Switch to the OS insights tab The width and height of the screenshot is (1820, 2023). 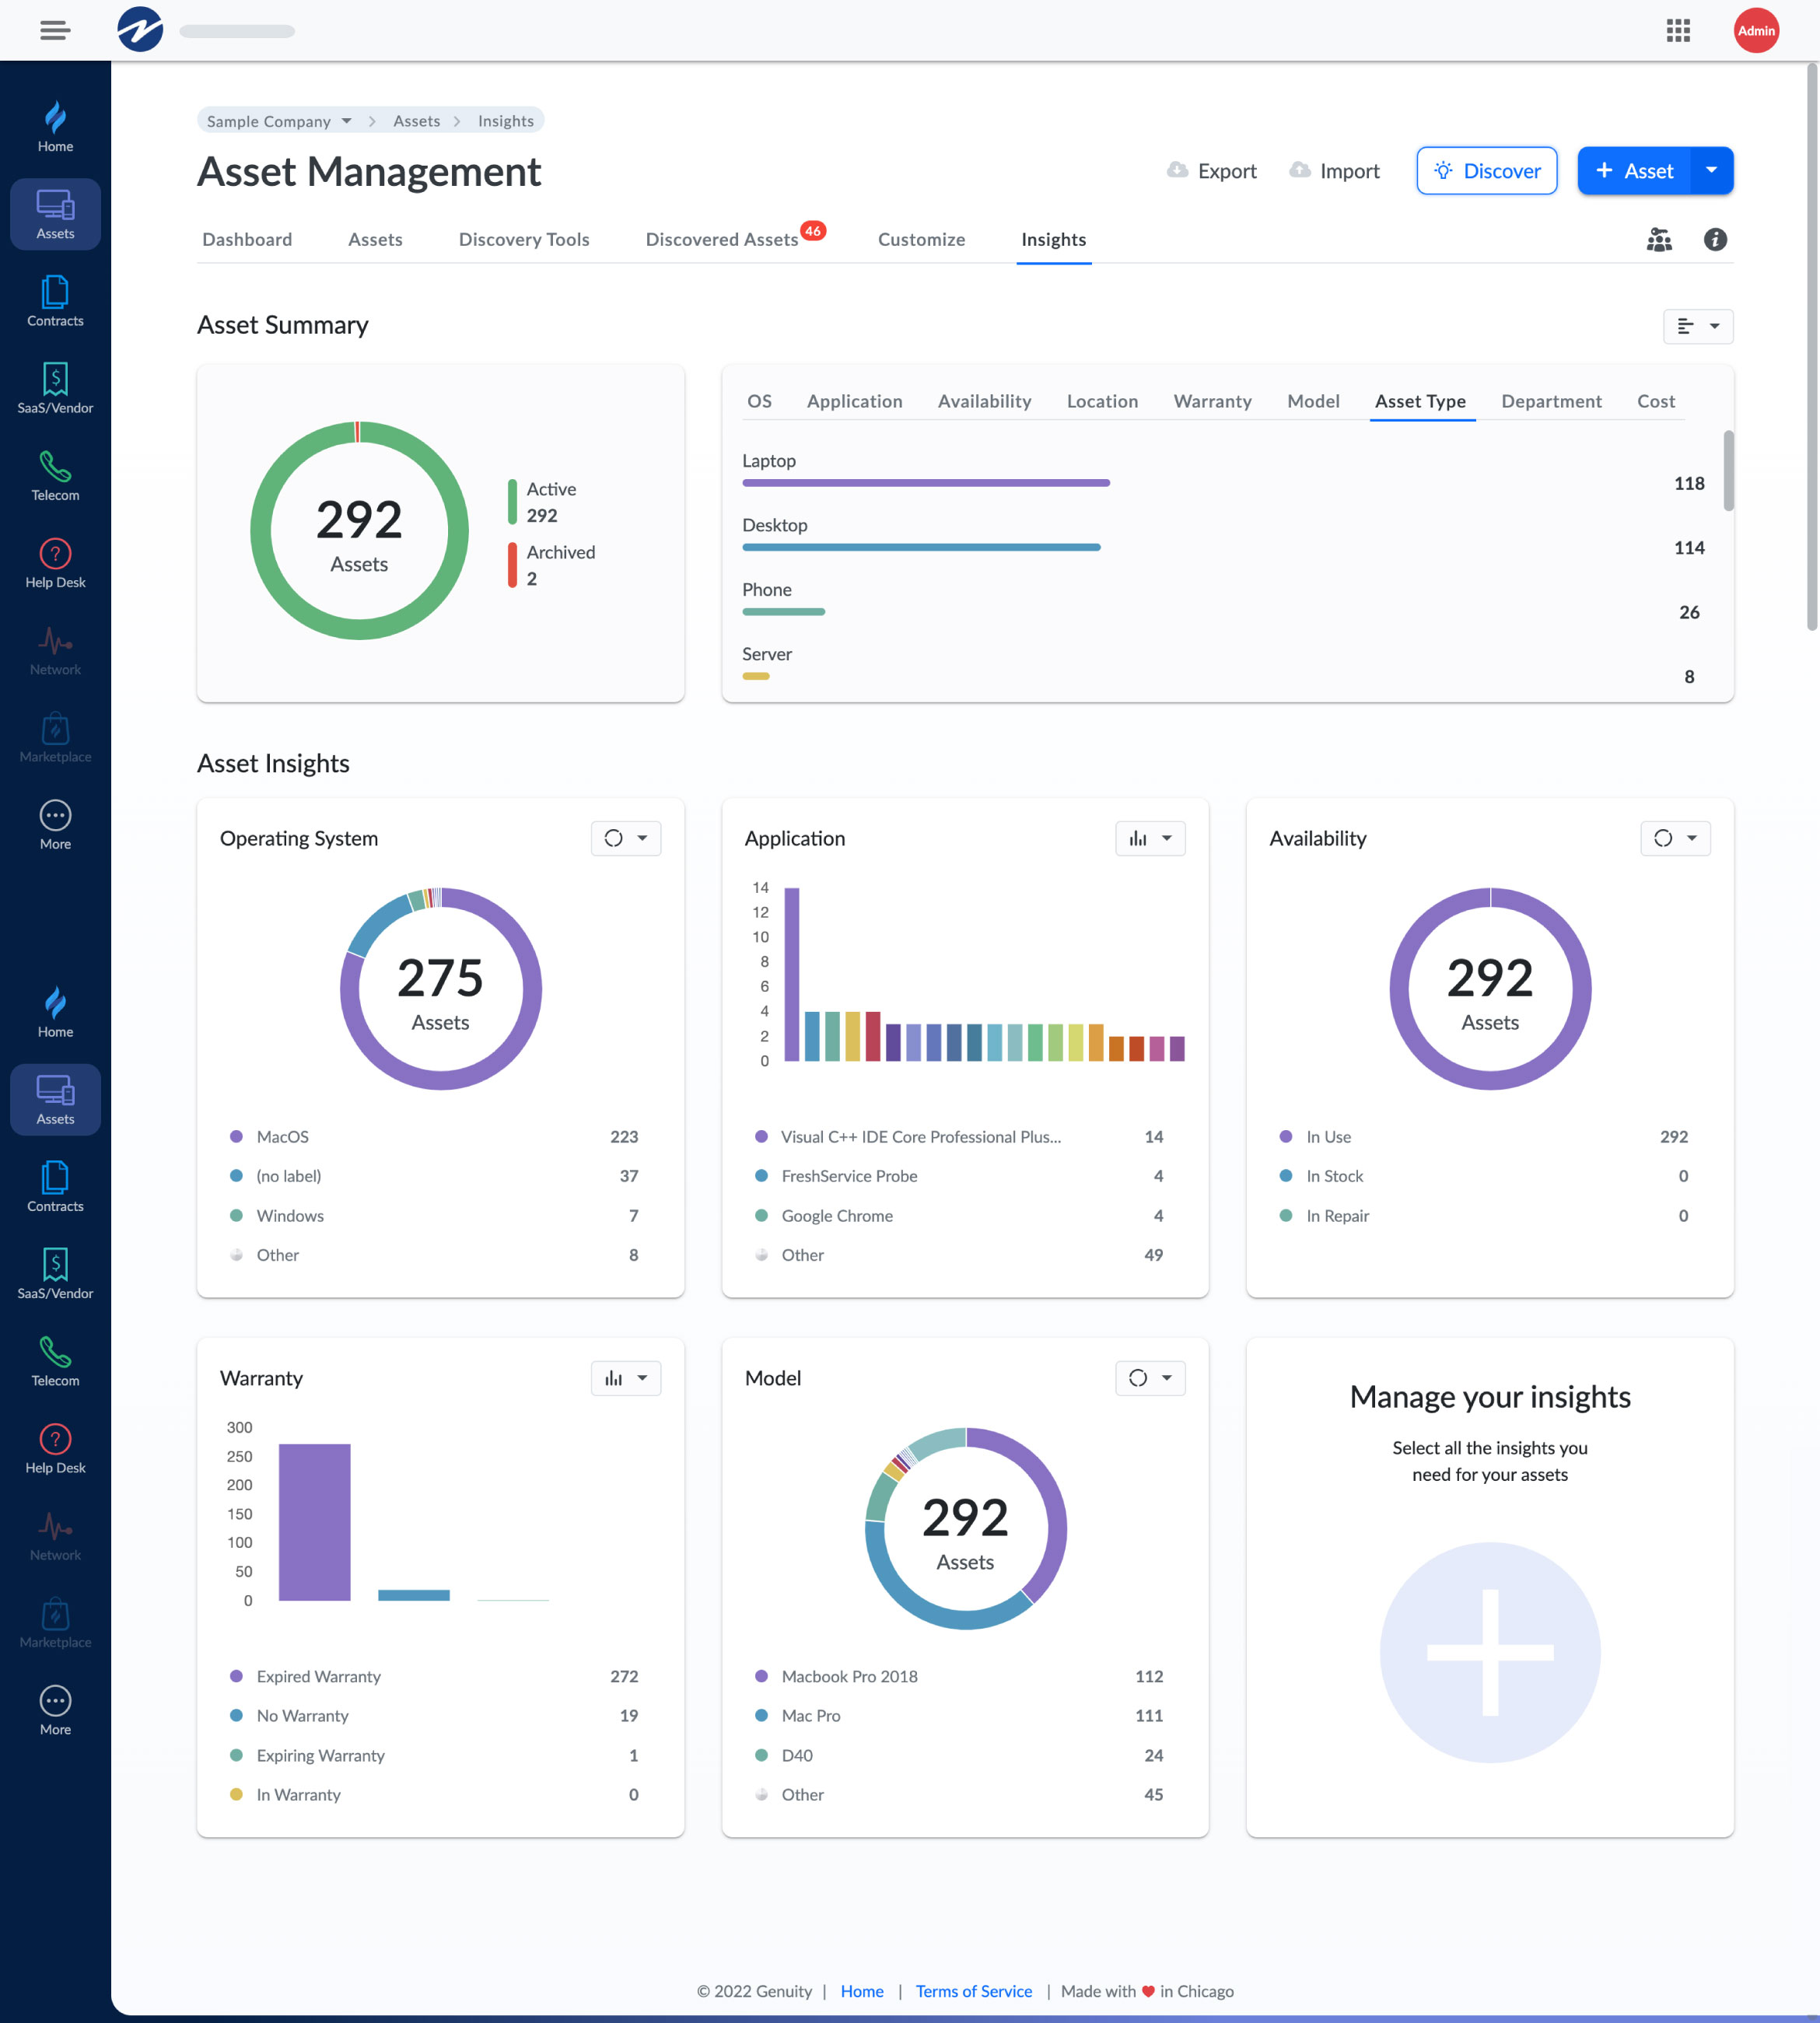point(759,401)
